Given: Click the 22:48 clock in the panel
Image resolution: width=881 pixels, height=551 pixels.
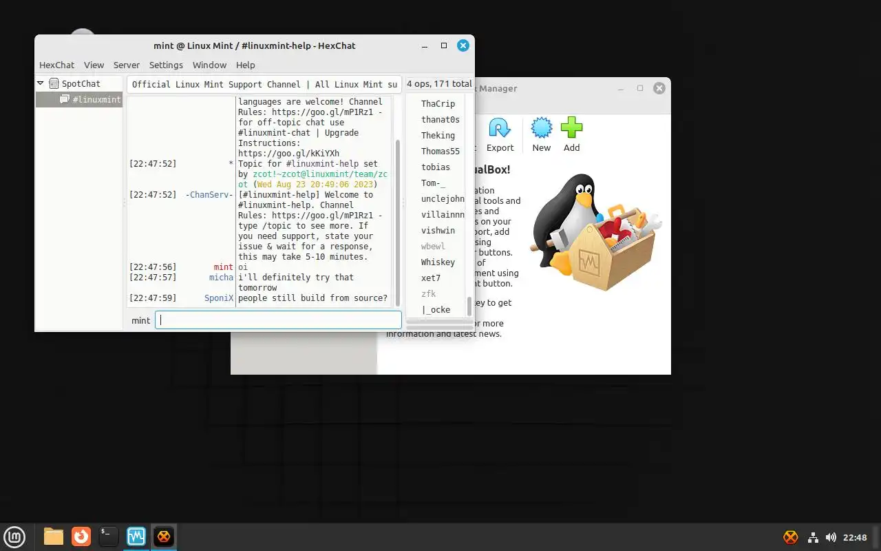Looking at the screenshot, I should point(855,537).
